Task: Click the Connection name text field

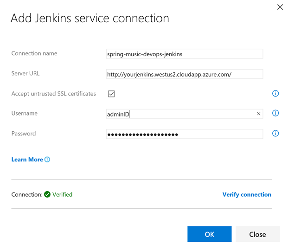Action: pos(184,54)
